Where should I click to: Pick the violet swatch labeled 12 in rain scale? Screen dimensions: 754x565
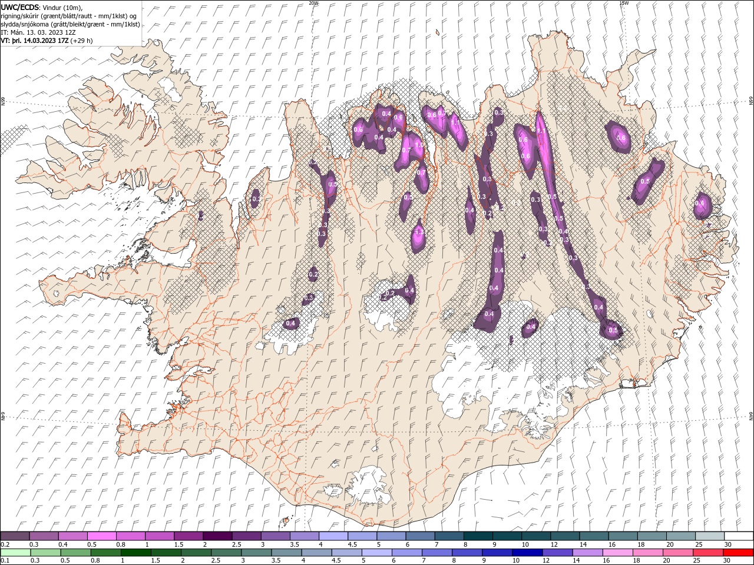click(557, 553)
